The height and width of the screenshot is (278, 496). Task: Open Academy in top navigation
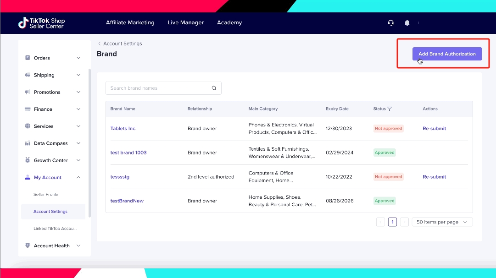pos(229,22)
